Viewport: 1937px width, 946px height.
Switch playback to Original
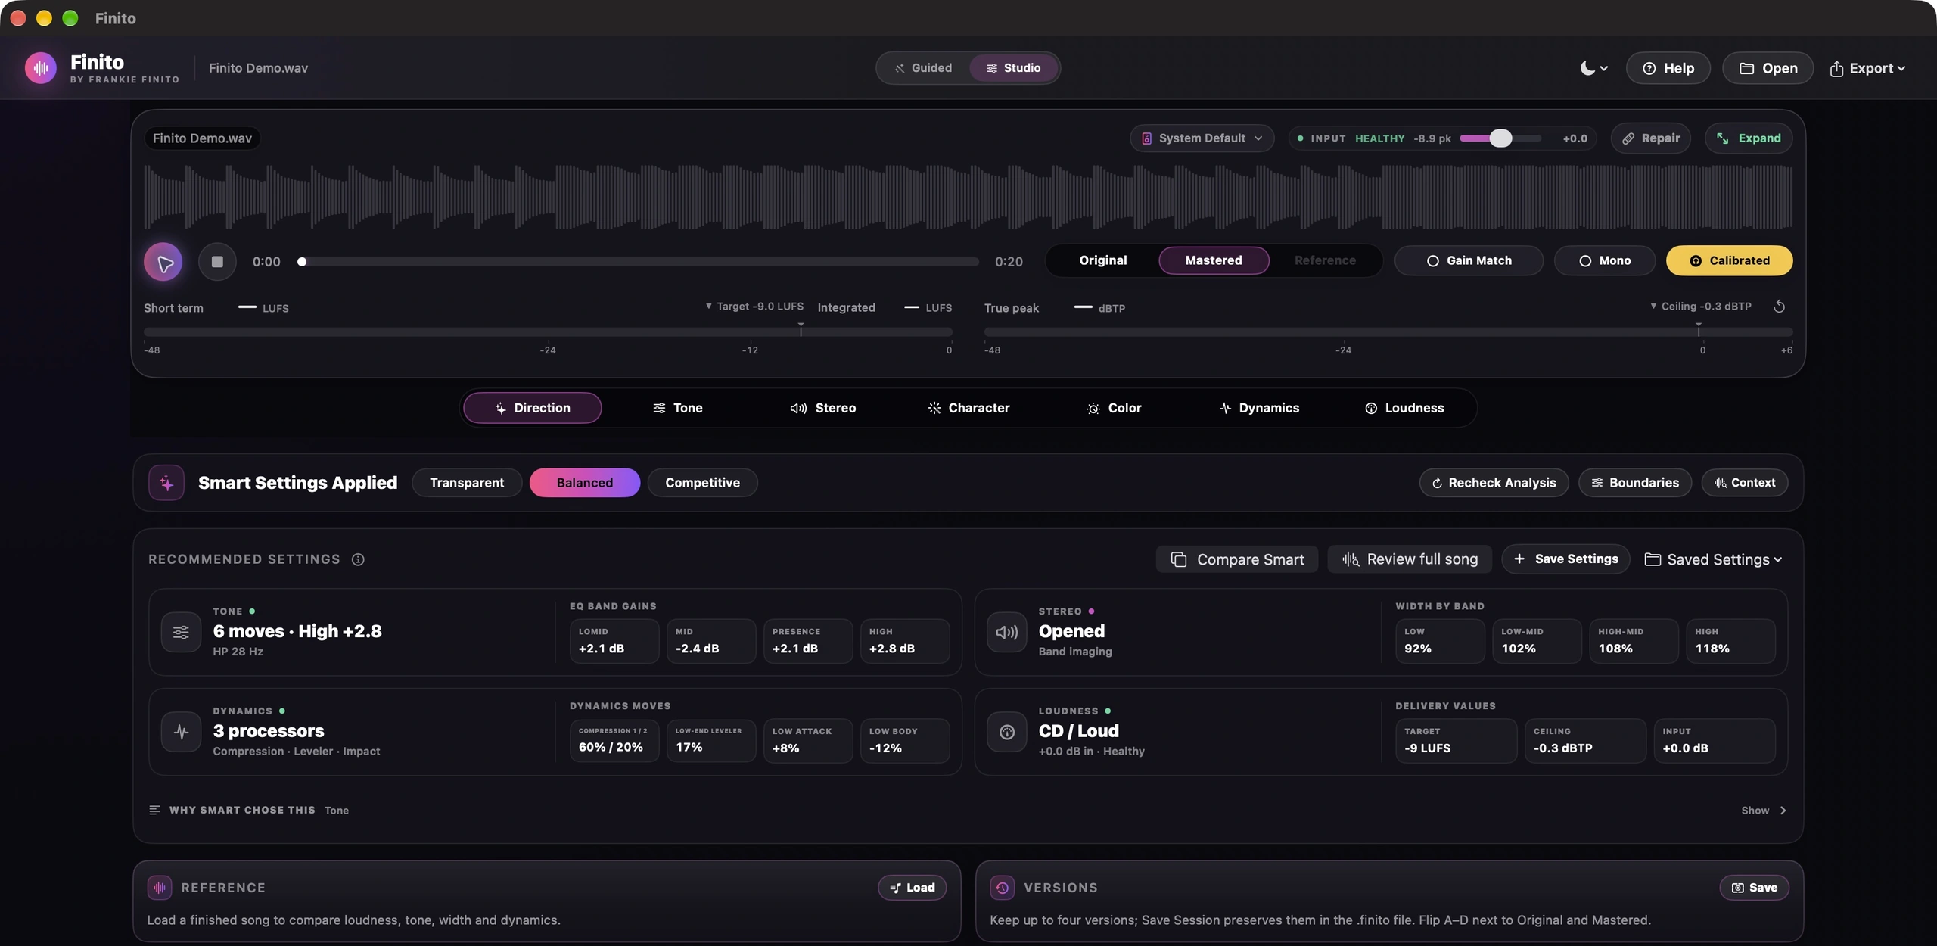[1103, 260]
